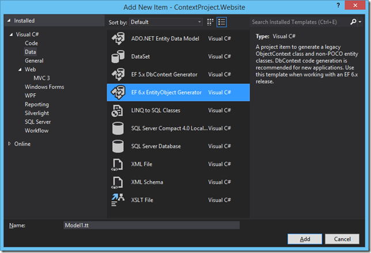Switch to small icons list view
The width and height of the screenshot is (371, 253).
(222, 22)
